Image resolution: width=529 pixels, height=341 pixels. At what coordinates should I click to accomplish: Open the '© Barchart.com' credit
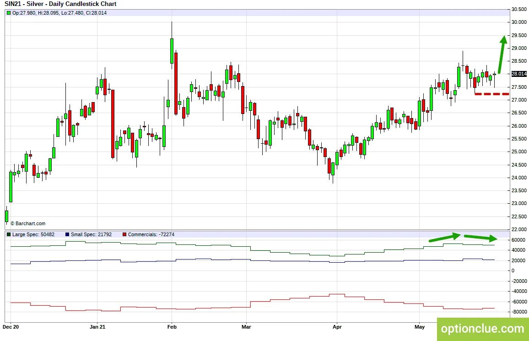pos(28,224)
